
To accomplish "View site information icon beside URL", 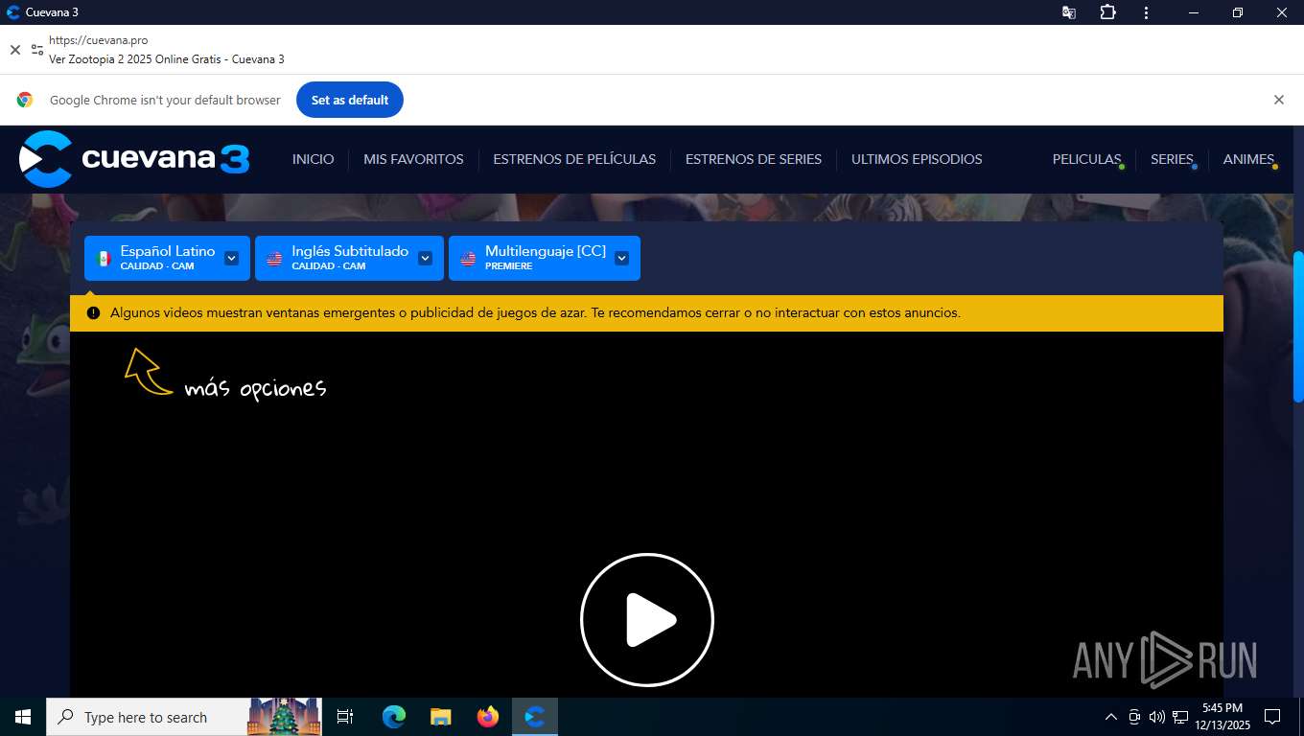I will tap(37, 50).
